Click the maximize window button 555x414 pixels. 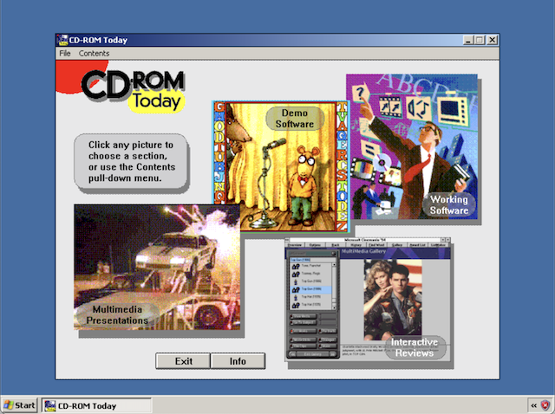[x=480, y=40]
